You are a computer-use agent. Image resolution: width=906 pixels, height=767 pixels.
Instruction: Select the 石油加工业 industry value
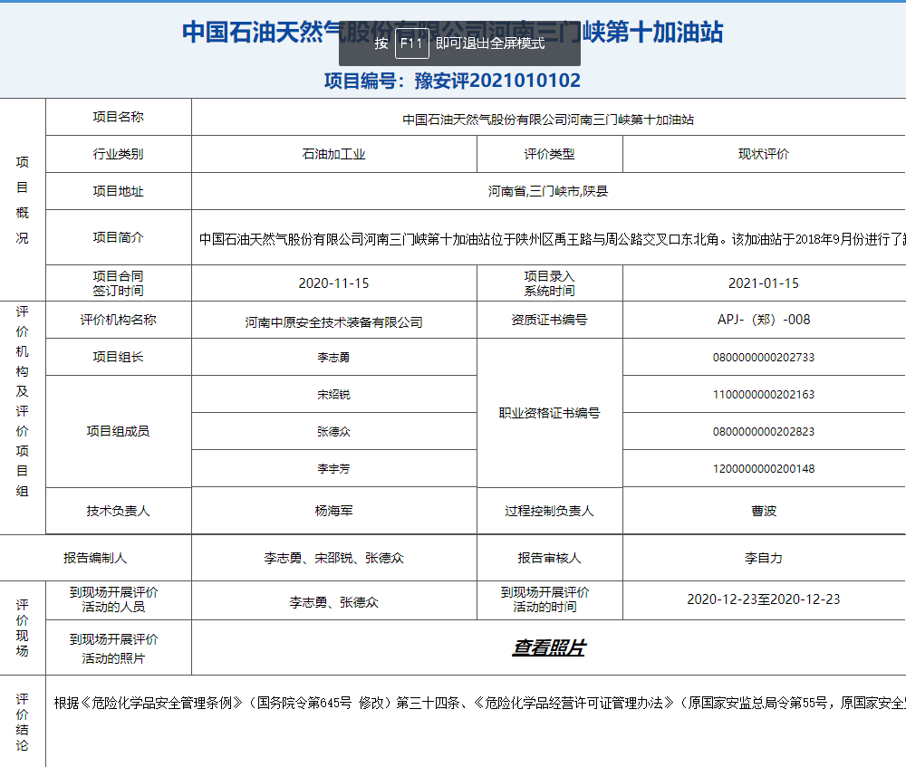tap(334, 154)
